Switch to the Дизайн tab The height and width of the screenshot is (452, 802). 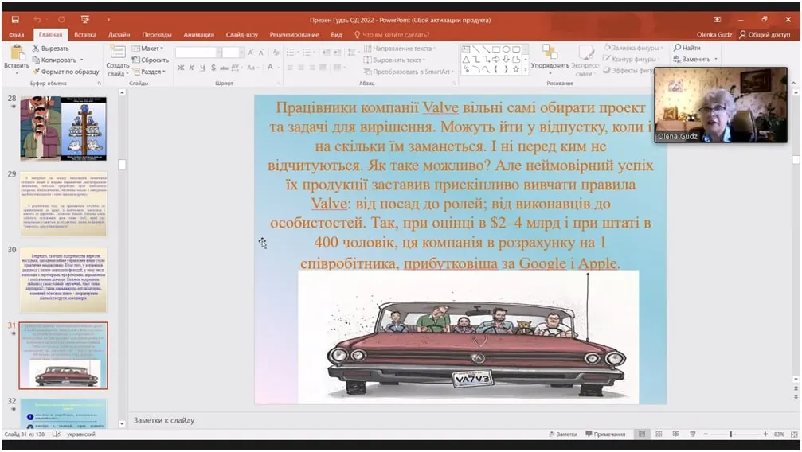[119, 35]
